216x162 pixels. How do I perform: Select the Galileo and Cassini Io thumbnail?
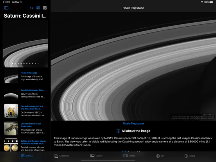pyautogui.click(x=11, y=145)
